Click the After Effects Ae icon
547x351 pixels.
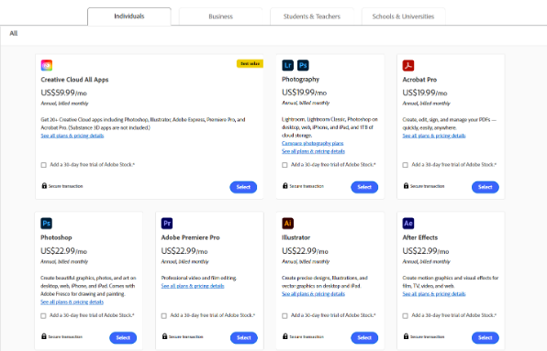coord(408,224)
